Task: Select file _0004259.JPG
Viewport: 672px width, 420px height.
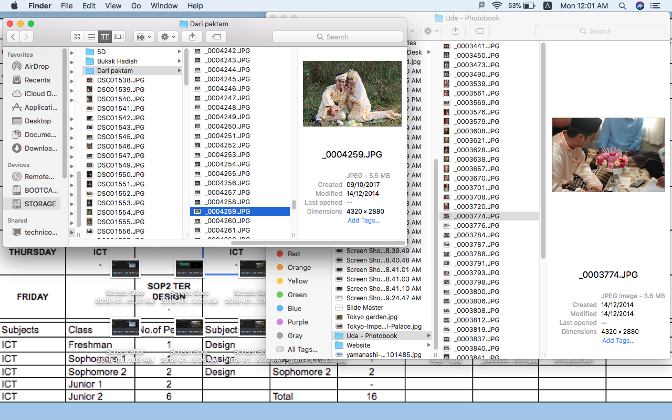Action: pos(240,212)
